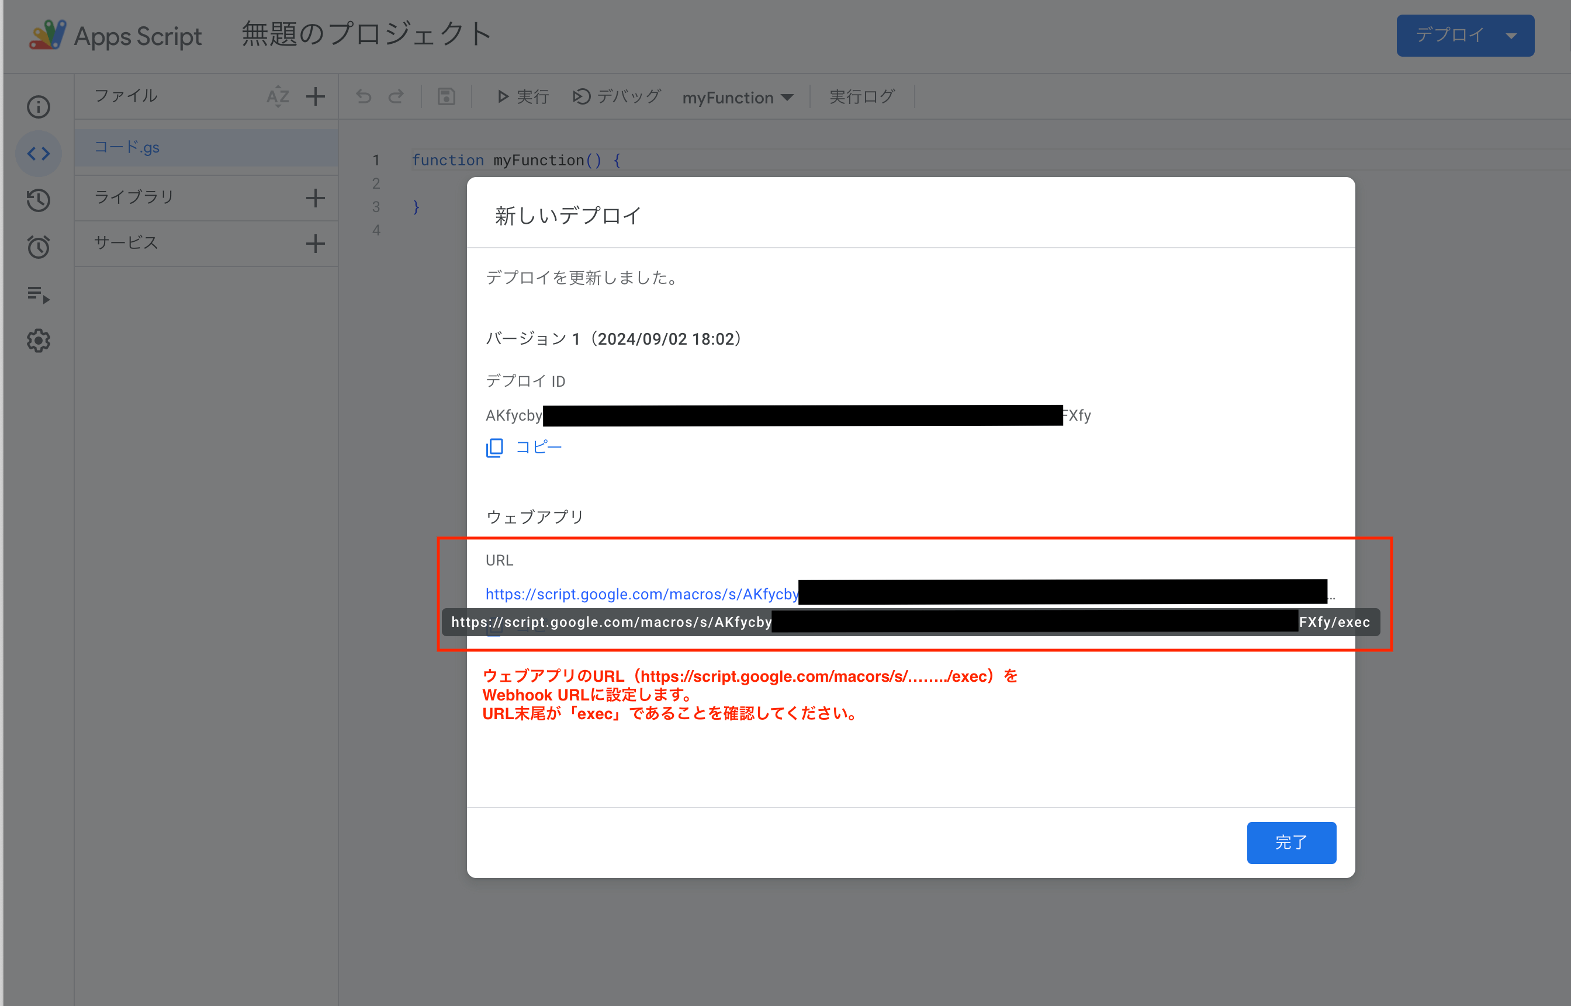Open Triggers alarm clock icon

pos(39,247)
